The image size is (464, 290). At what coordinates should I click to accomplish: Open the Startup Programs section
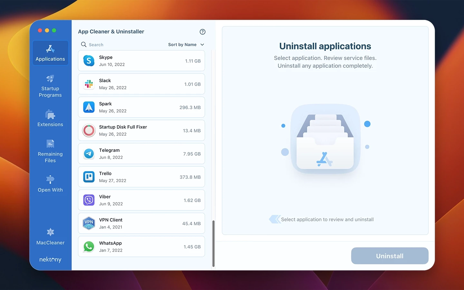click(x=50, y=86)
